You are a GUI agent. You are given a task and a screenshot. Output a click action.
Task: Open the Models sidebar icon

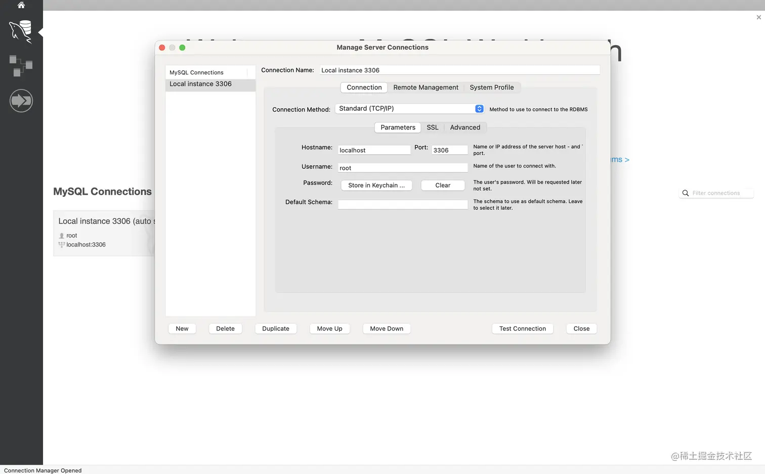pos(21,66)
